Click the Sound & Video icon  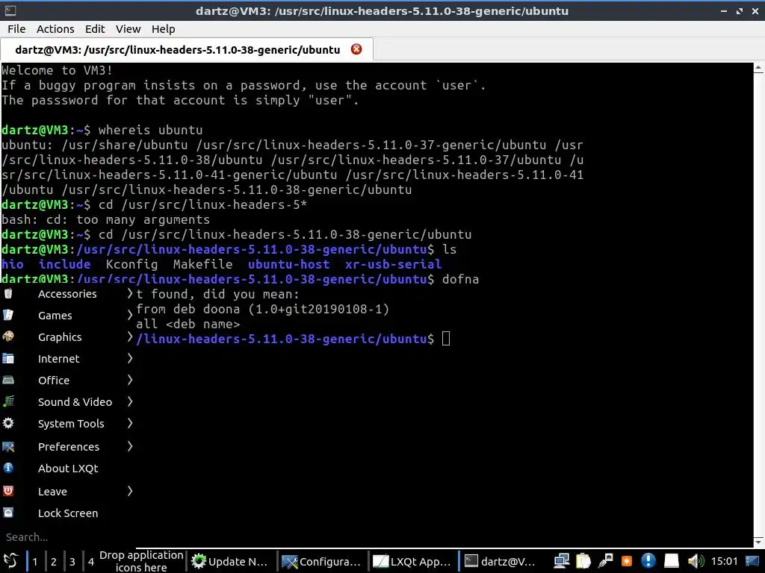pyautogui.click(x=8, y=401)
